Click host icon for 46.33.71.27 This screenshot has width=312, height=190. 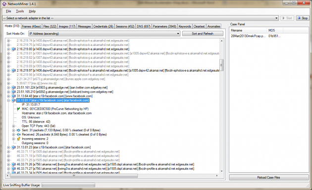pos(13,169)
